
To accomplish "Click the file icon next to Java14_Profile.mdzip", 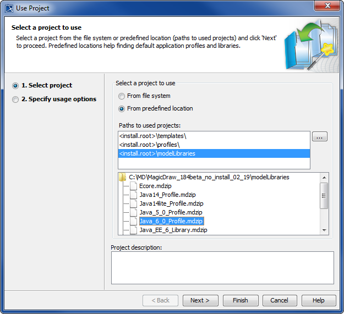I will coord(133,195).
